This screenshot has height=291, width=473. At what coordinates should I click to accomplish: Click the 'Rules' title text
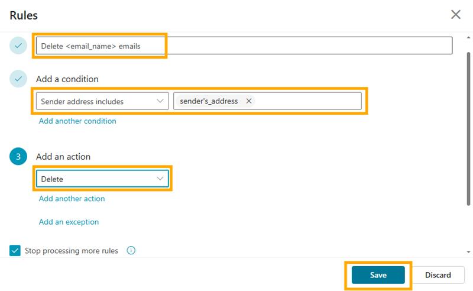point(24,15)
